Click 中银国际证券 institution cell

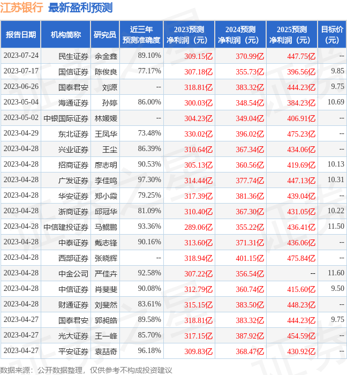coord(66,118)
